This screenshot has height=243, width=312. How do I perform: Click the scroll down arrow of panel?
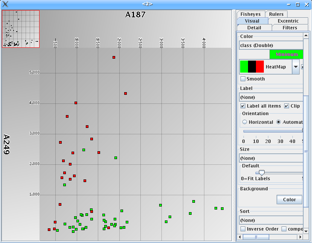(306, 231)
